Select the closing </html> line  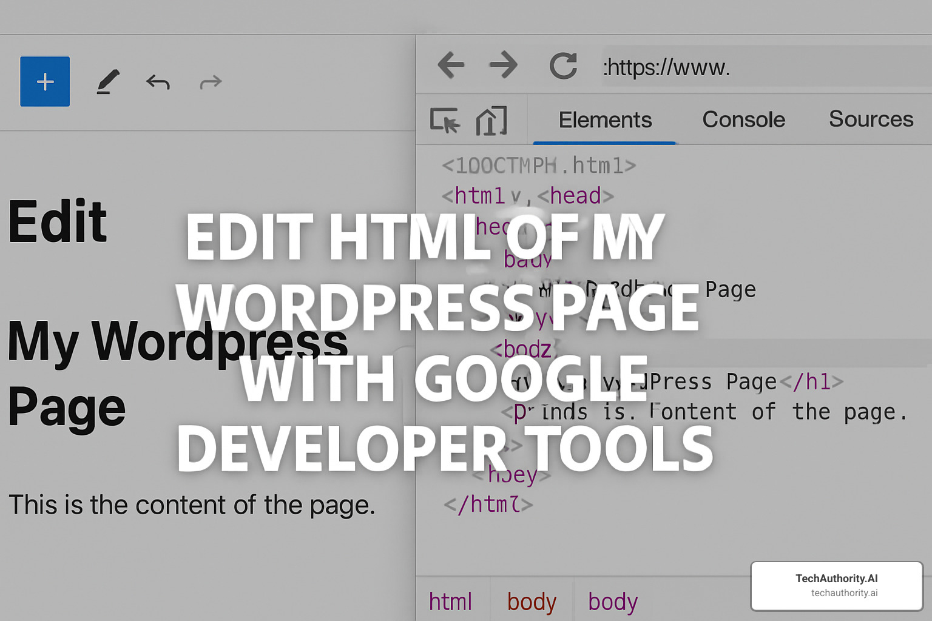coord(488,504)
